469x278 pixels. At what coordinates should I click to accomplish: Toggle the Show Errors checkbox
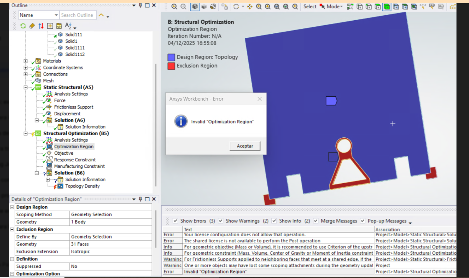point(175,221)
